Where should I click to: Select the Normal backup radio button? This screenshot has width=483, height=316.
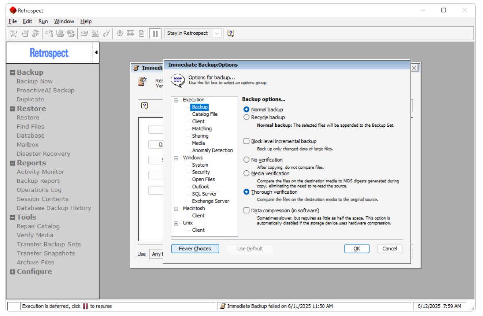click(247, 109)
